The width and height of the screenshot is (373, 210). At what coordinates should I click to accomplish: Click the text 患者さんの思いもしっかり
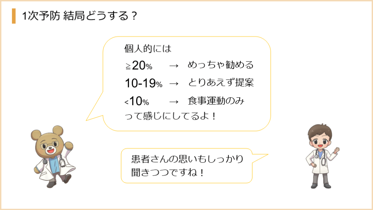point(187,159)
